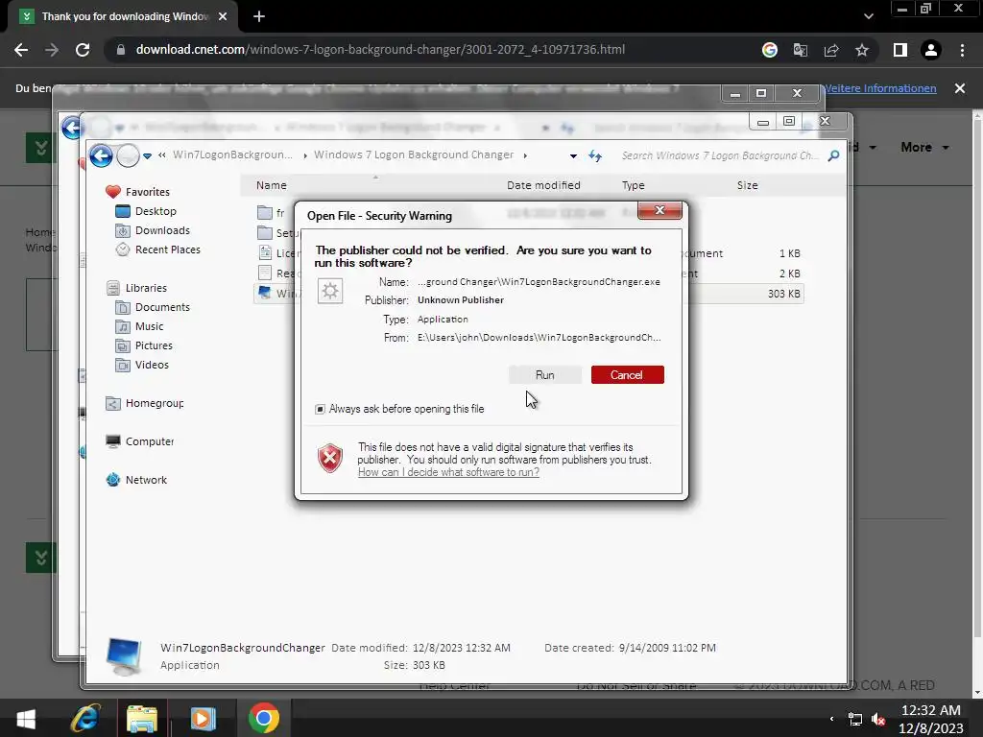Open the Explorer address bar history dropdown
983x737 pixels.
(573, 156)
